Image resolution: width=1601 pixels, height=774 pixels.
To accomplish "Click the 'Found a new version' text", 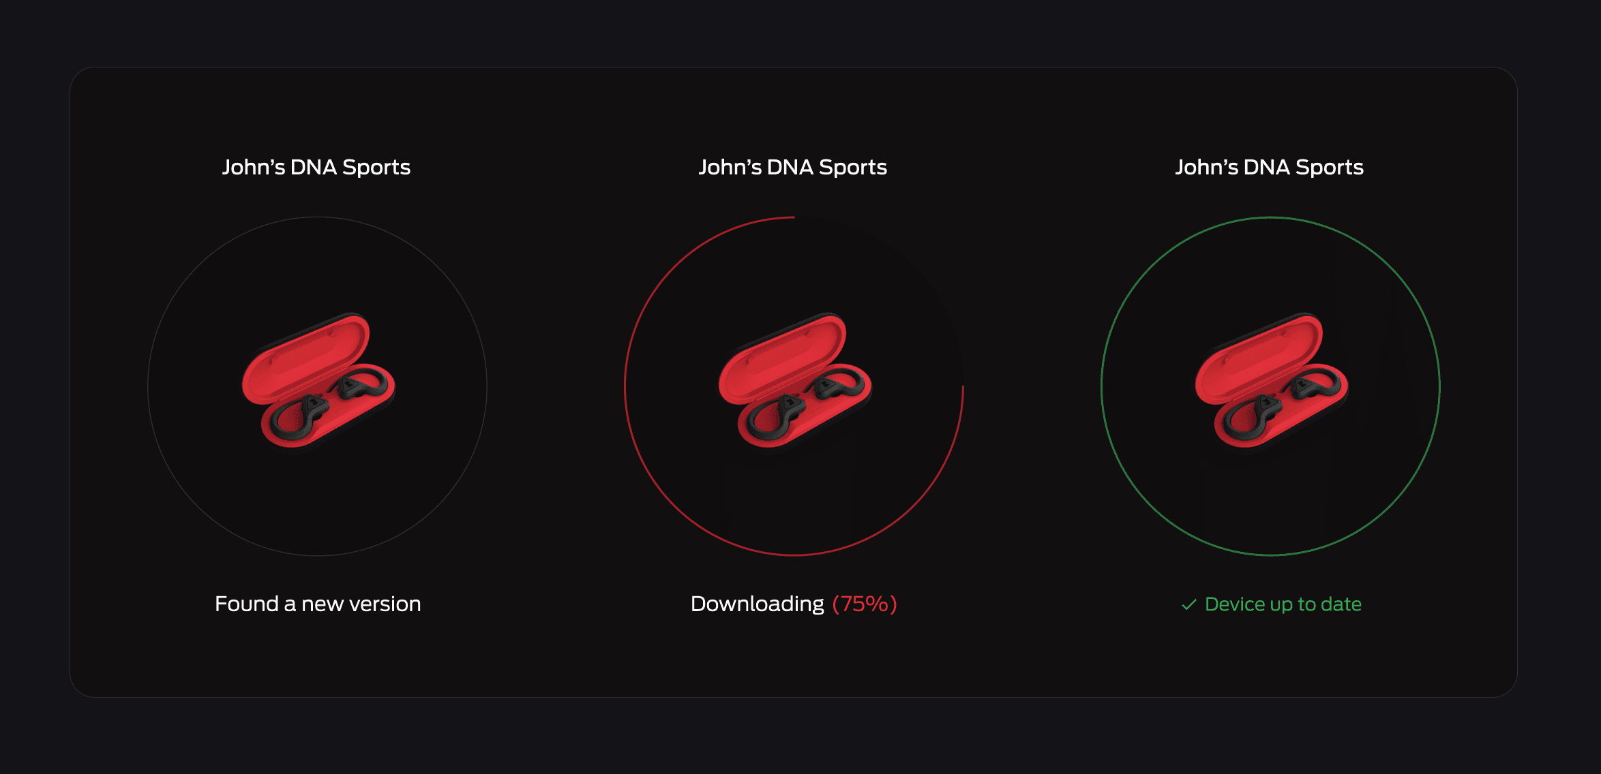I will pyautogui.click(x=318, y=604).
